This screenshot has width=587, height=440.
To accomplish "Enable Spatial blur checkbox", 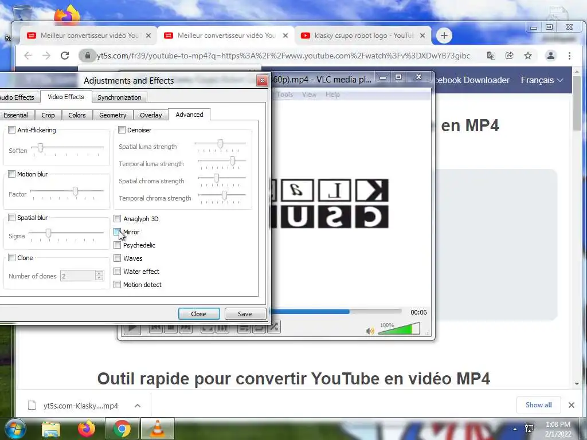I will (11, 217).
